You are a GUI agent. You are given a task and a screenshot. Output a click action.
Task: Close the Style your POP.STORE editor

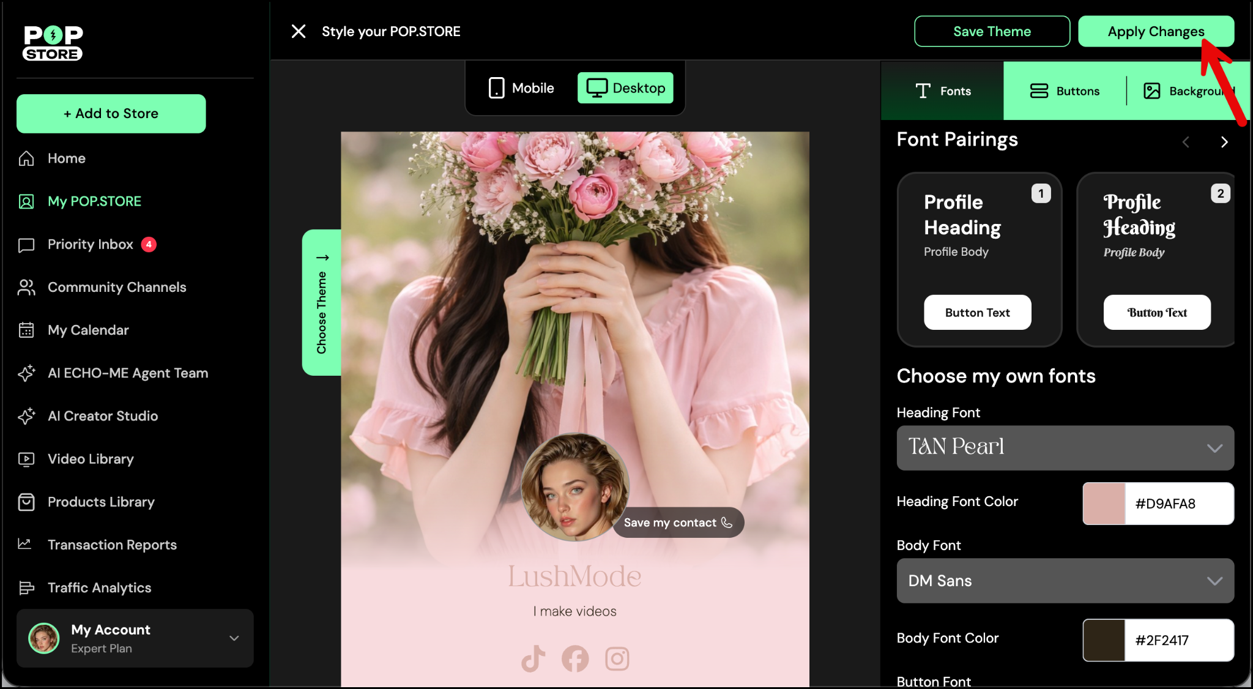point(298,31)
